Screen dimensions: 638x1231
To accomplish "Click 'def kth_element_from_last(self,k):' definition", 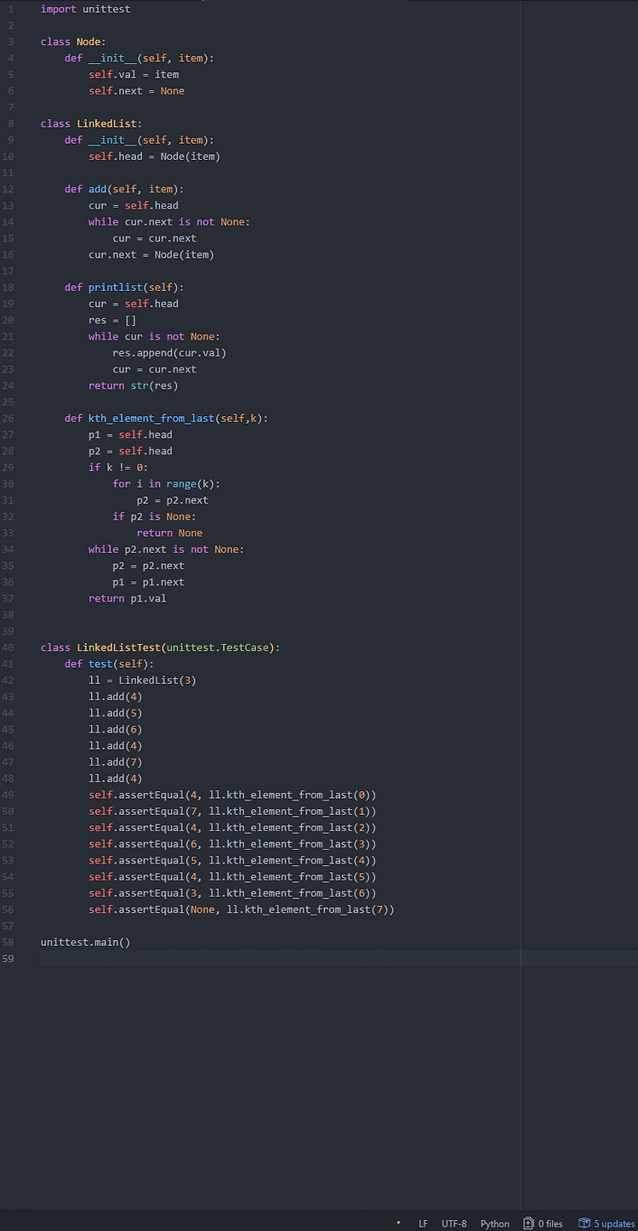I will 166,418.
